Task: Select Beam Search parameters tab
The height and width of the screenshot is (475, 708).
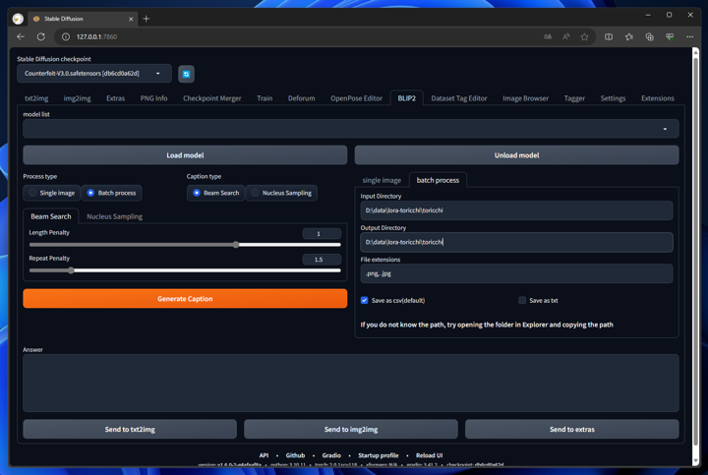Action: pyautogui.click(x=51, y=216)
